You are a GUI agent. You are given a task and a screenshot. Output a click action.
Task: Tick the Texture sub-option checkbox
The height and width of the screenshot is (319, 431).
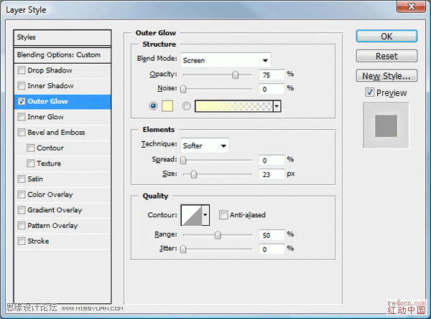[30, 163]
